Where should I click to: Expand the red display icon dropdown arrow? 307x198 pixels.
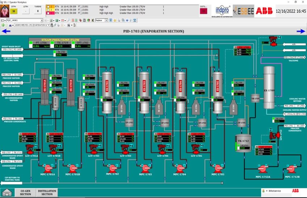pyautogui.click(x=65, y=20)
